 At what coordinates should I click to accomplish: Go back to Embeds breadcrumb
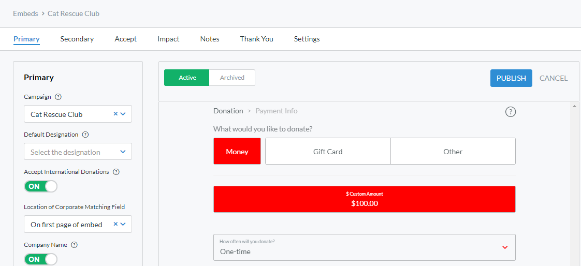pyautogui.click(x=25, y=13)
